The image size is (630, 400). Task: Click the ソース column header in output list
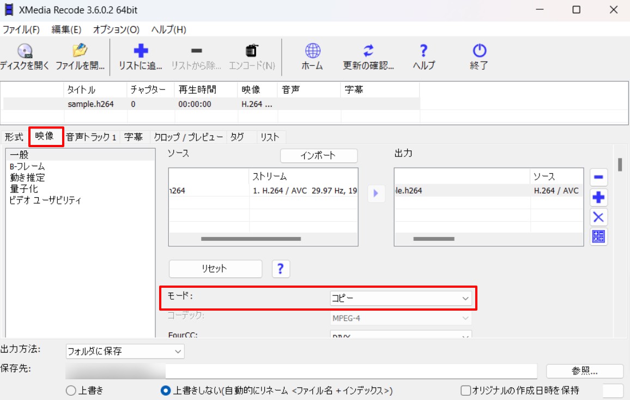click(x=556, y=177)
